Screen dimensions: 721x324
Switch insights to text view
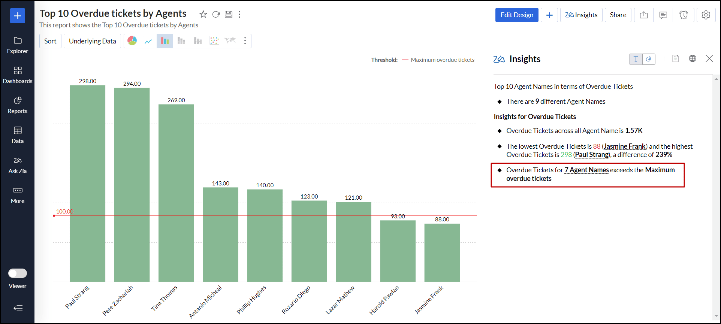[636, 59]
